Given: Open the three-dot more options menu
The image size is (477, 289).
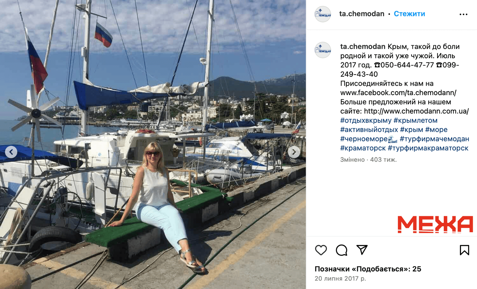Looking at the screenshot, I should 463,14.
